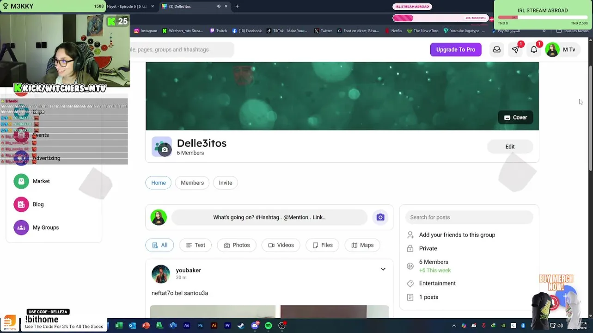Filter posts by Files
The image size is (593, 333).
click(323, 245)
